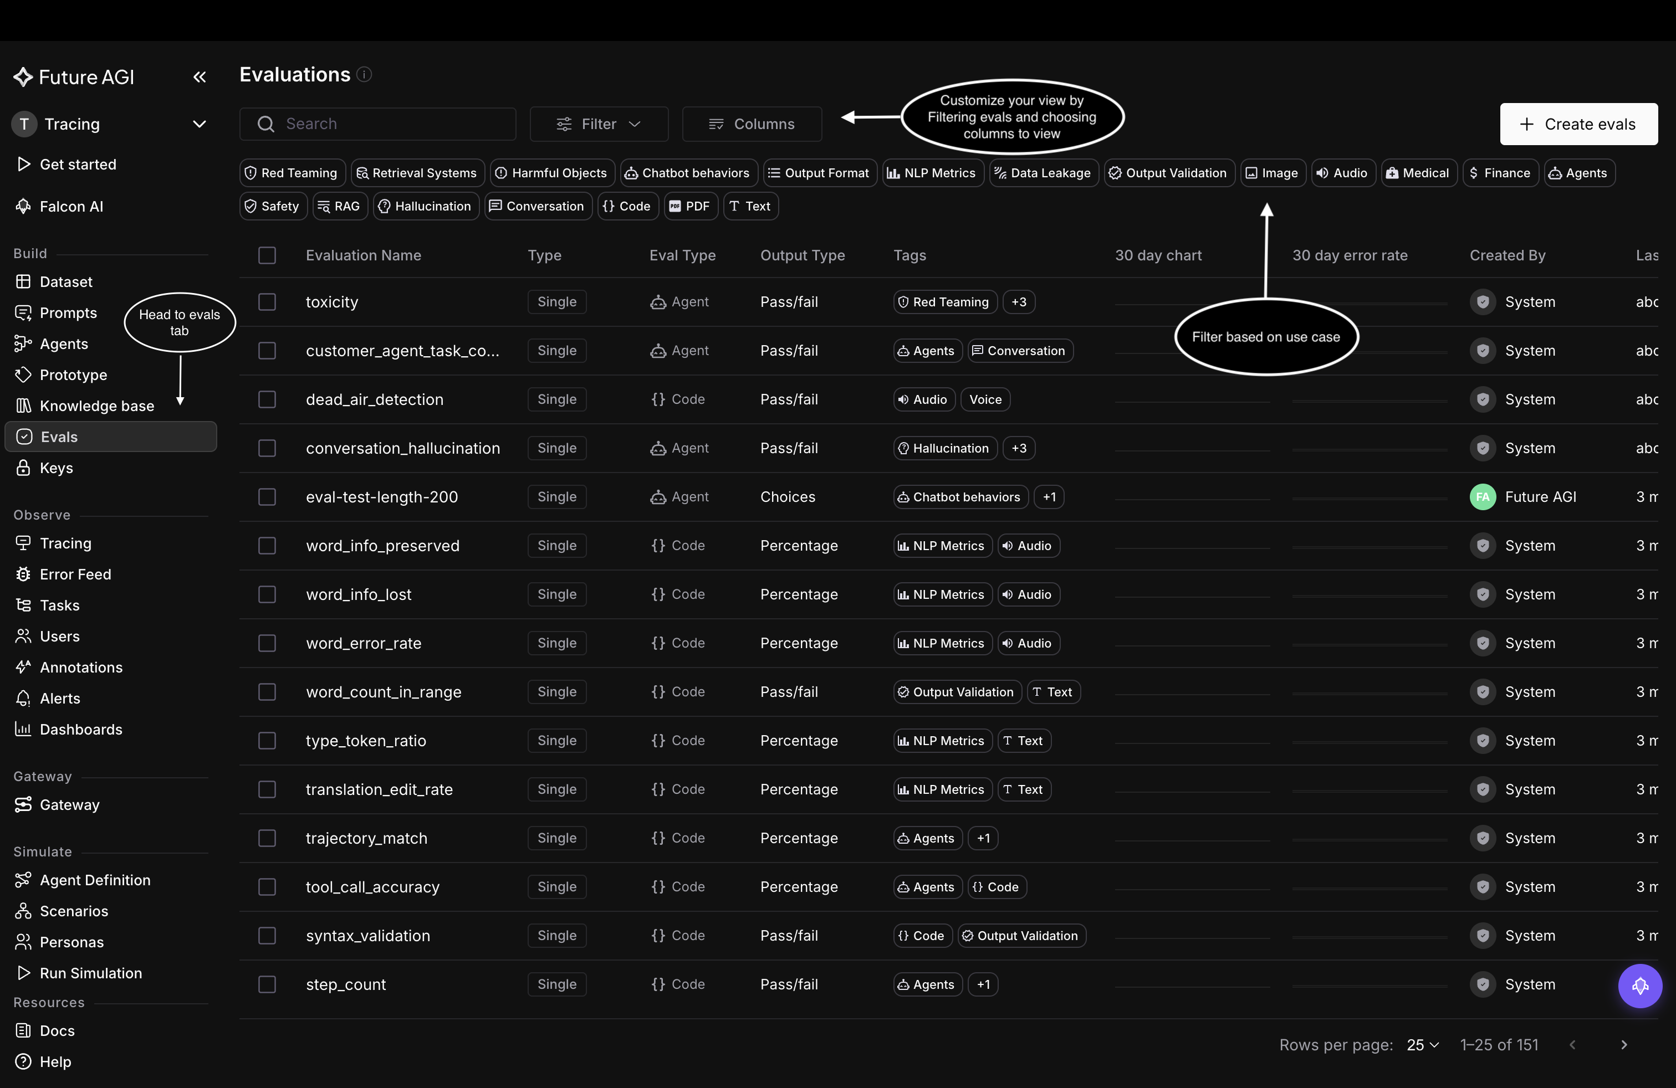Select the word_error_rate row checkbox
The width and height of the screenshot is (1676, 1088).
(267, 643)
